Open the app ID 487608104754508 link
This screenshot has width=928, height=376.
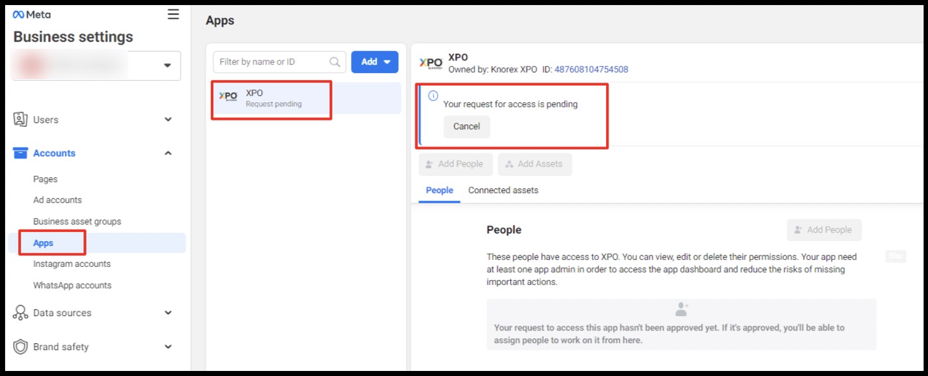point(591,69)
